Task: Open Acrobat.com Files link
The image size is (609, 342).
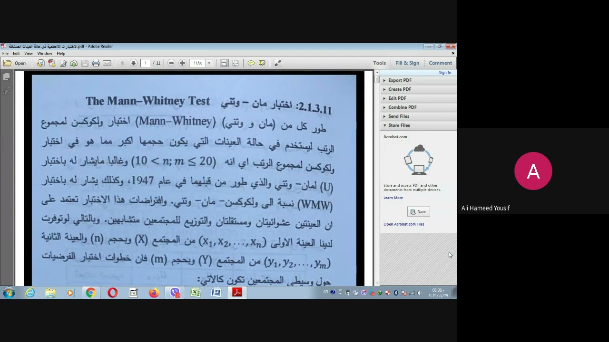Action: [404, 224]
